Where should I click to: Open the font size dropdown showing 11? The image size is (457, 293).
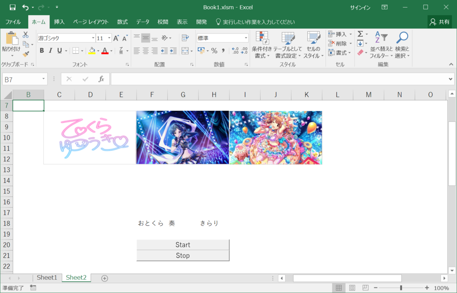coord(109,38)
